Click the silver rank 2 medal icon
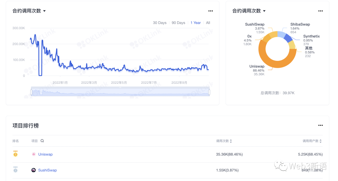 tap(15, 170)
